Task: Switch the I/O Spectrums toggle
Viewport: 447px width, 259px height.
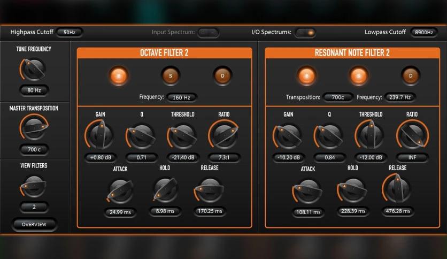Action: tap(305, 33)
